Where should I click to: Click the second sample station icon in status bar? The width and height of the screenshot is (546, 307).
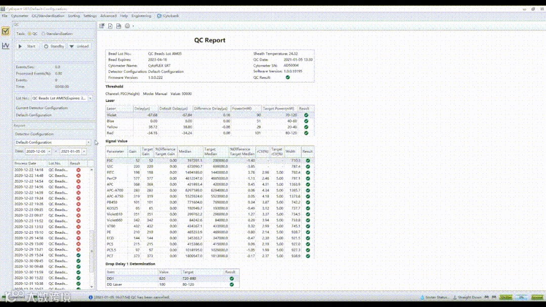[494, 297]
